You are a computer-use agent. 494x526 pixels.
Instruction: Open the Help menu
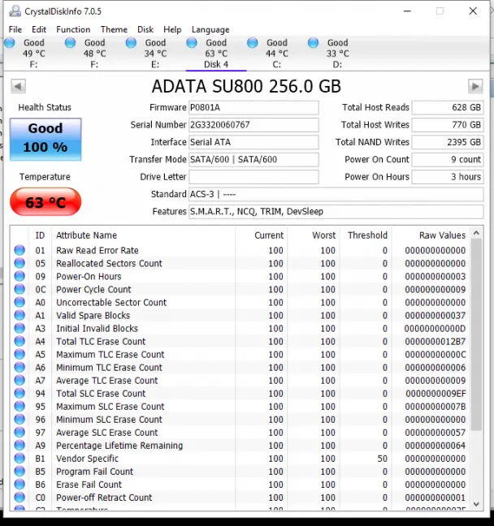(x=172, y=29)
